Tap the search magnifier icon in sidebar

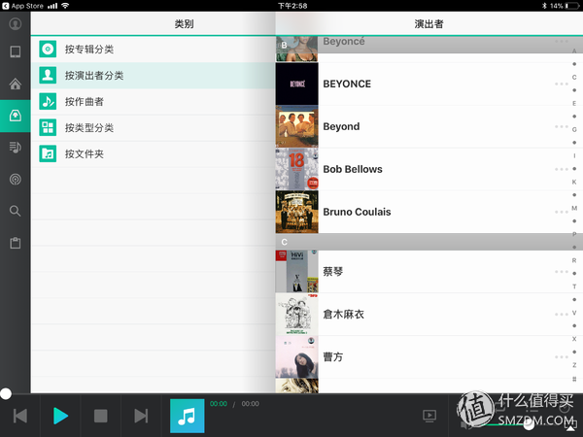(16, 211)
